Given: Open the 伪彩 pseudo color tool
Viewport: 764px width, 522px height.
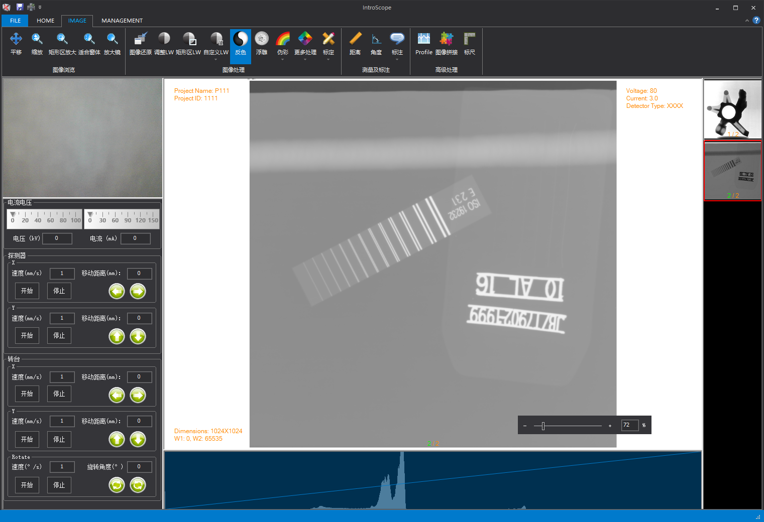Looking at the screenshot, I should coord(283,44).
